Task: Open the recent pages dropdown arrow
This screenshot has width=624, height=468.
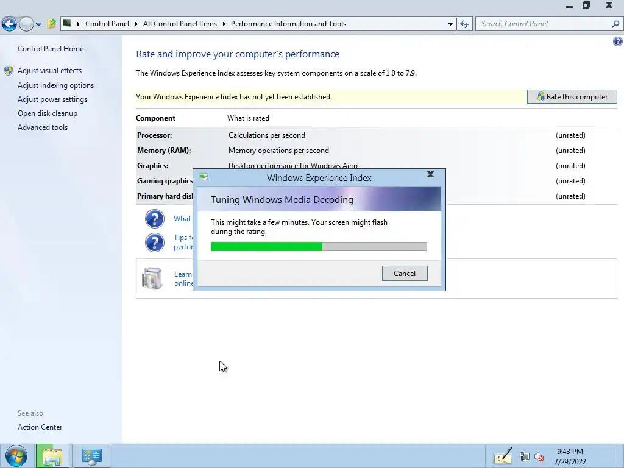Action: point(38,24)
